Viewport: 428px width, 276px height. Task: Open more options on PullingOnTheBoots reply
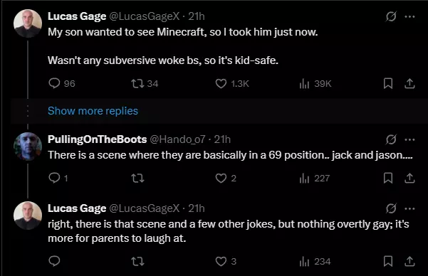[409, 139]
